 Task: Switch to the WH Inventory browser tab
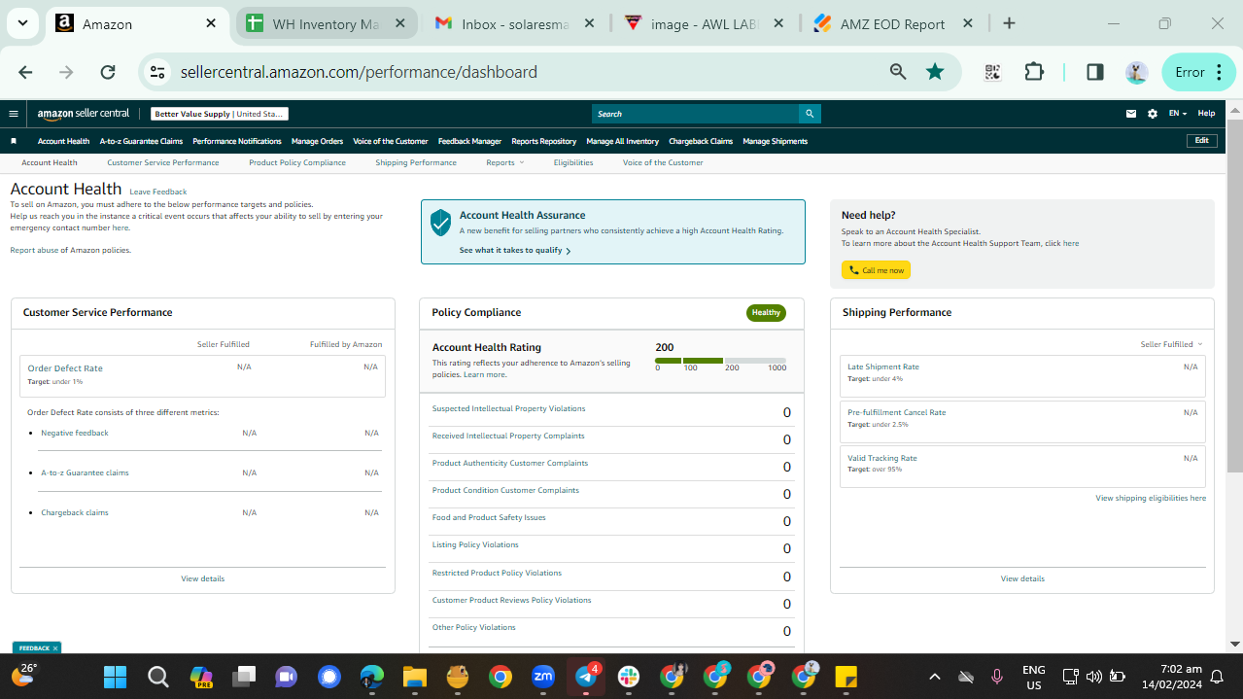coord(327,23)
